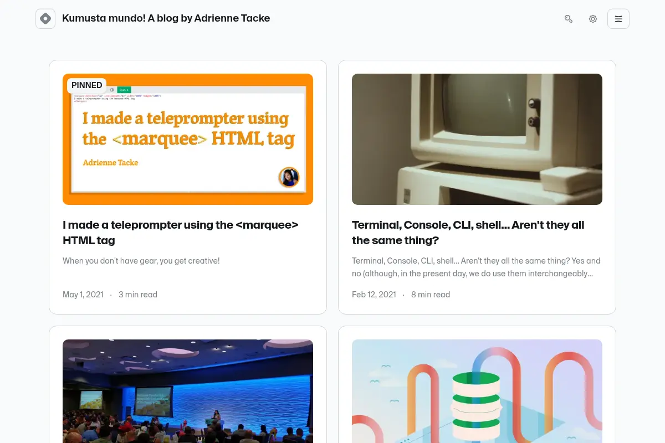Open the conference audience photo thumbnail
This screenshot has width=665, height=443.
188,391
